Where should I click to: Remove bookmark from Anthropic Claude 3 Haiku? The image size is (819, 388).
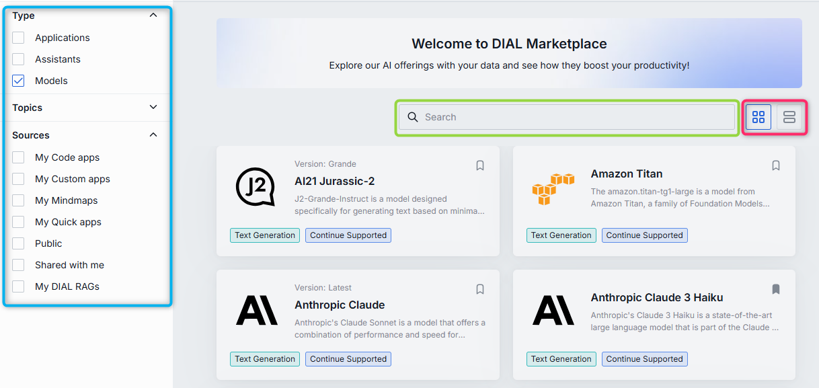point(776,289)
